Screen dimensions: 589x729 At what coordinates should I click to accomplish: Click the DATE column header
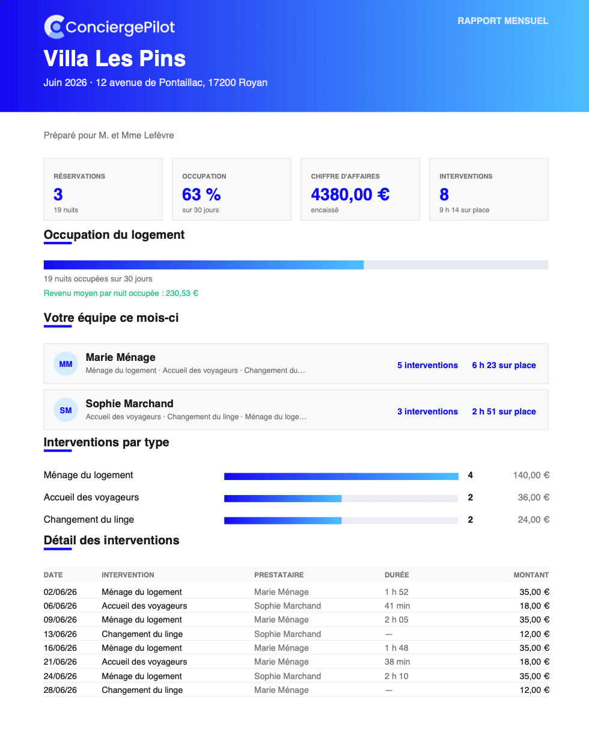coord(53,575)
